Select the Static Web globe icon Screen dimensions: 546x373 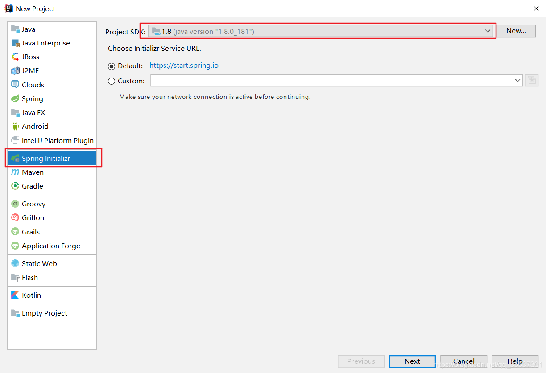pos(15,263)
